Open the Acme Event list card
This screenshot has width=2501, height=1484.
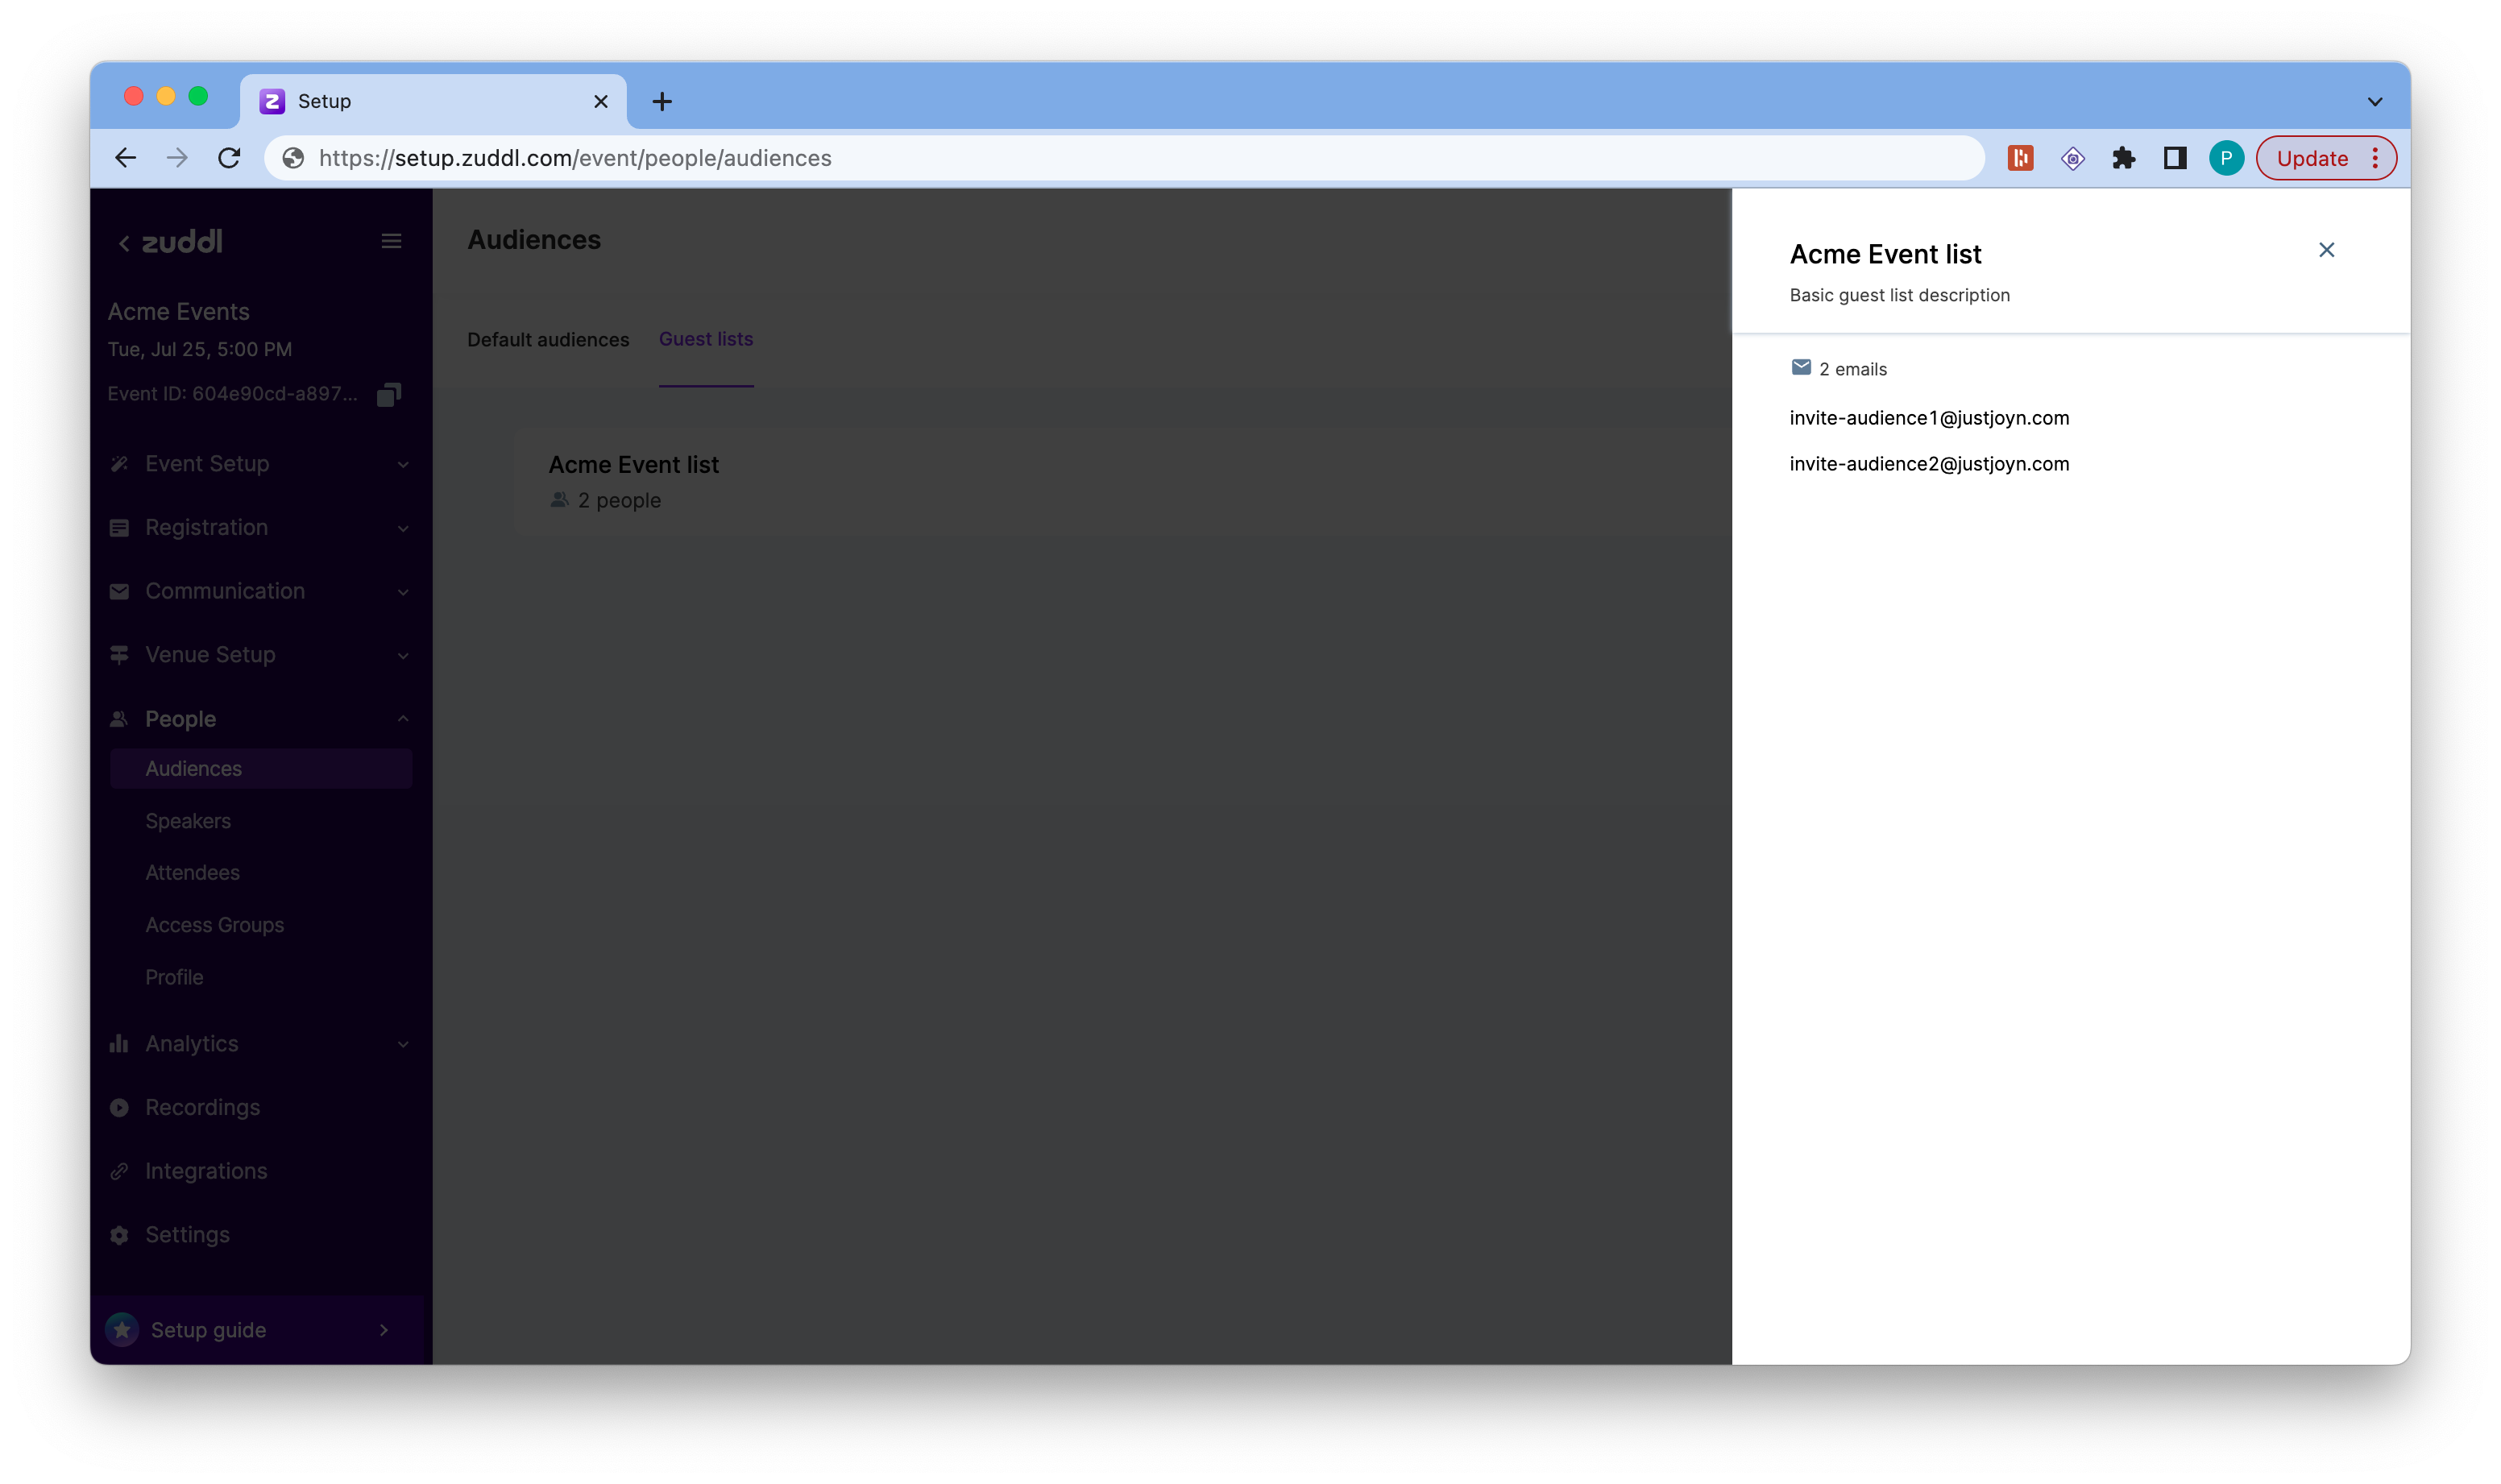pos(1122,482)
